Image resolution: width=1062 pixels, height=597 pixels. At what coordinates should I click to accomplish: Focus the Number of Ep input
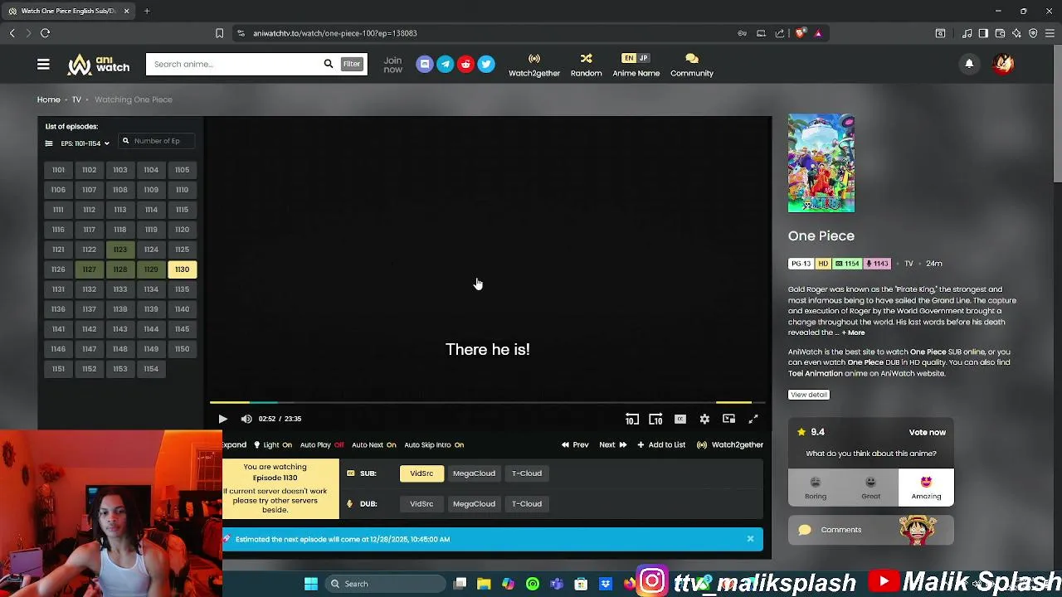(158, 141)
